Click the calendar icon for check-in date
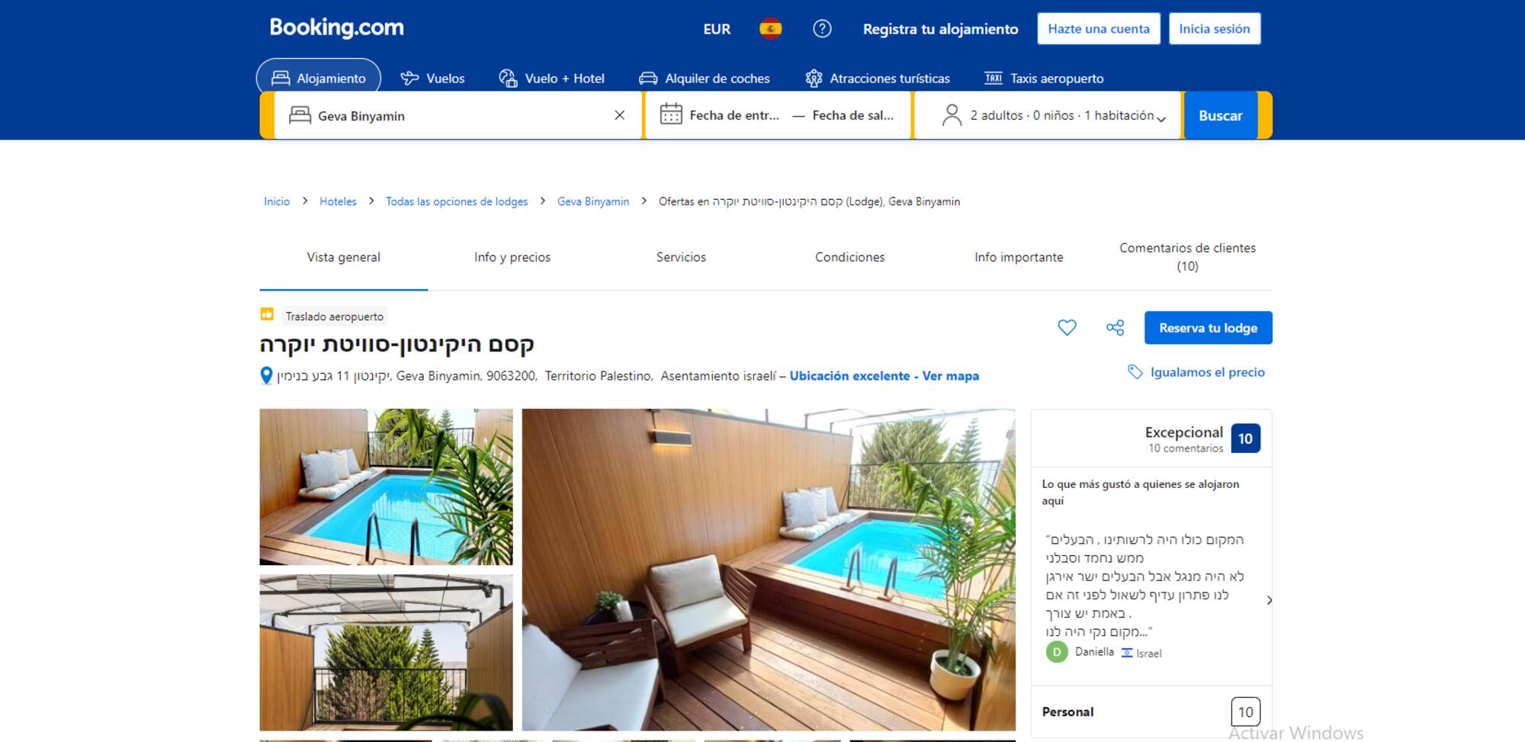1525x742 pixels. pos(671,114)
